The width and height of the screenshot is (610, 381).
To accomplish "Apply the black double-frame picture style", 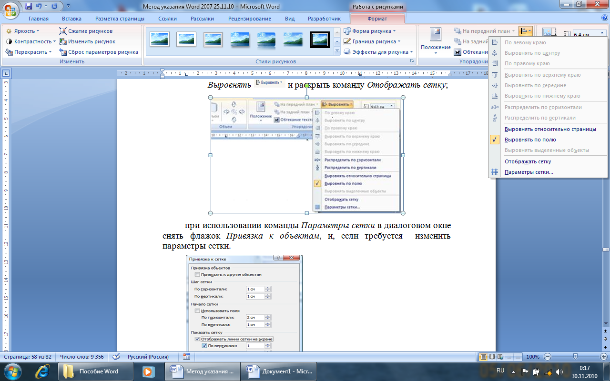I will [x=320, y=39].
